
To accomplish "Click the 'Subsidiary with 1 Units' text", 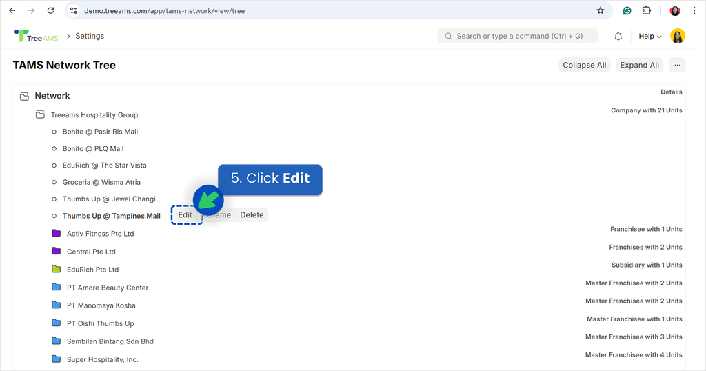I will tap(647, 265).
